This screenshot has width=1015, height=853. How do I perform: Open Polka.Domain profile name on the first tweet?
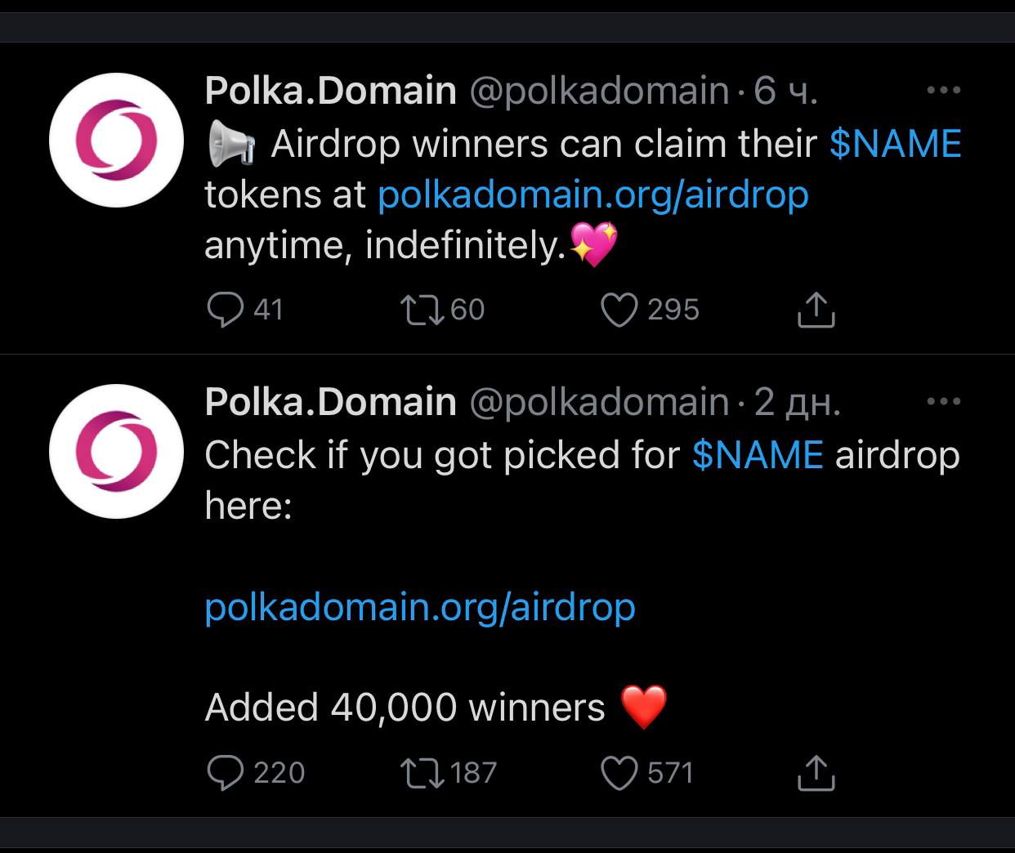pyautogui.click(x=330, y=90)
